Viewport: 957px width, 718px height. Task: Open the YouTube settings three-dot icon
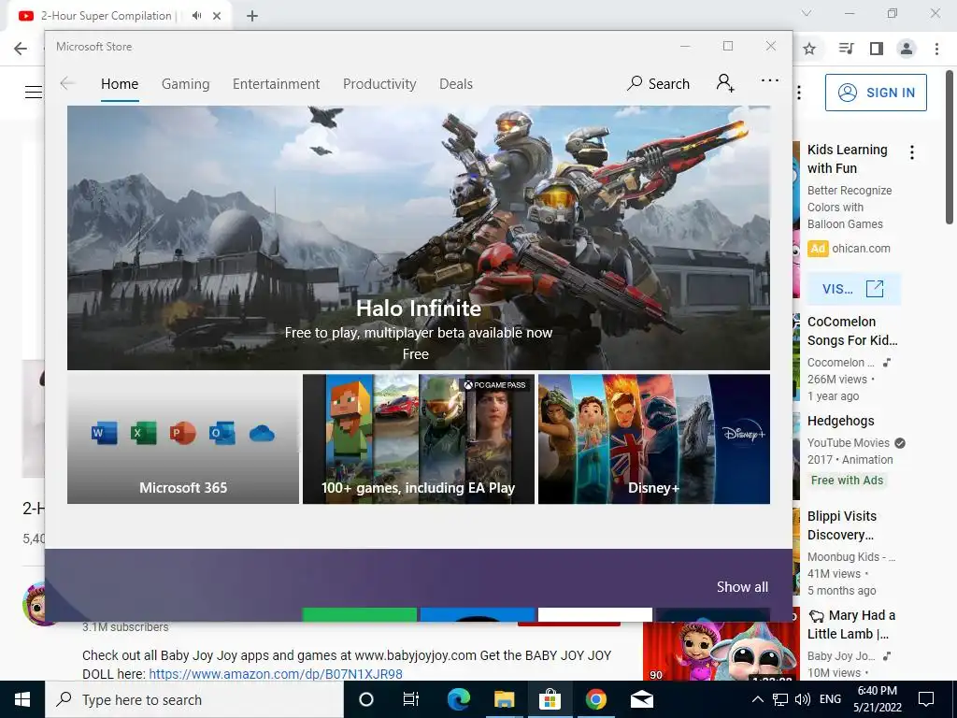tap(799, 93)
